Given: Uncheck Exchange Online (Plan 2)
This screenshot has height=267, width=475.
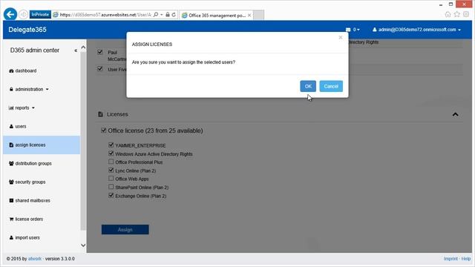Looking at the screenshot, I should pos(111,195).
